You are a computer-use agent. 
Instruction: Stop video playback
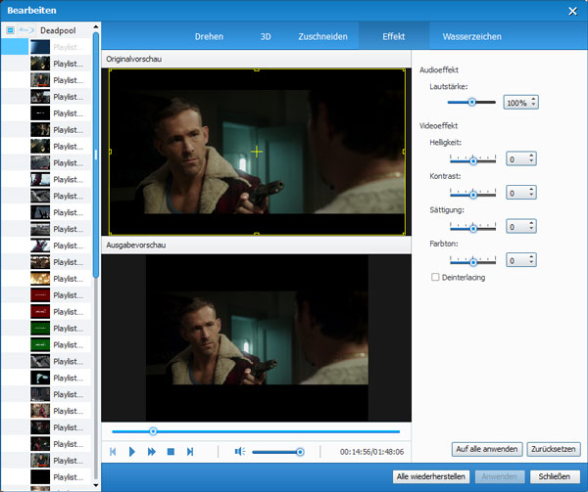pos(171,451)
